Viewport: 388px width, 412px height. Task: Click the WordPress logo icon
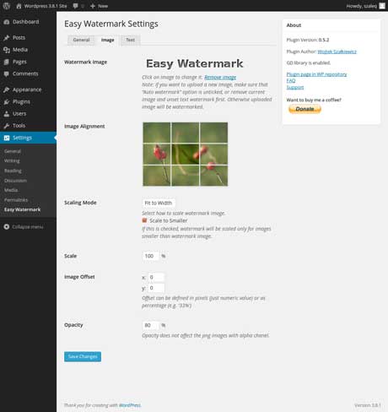click(x=7, y=6)
